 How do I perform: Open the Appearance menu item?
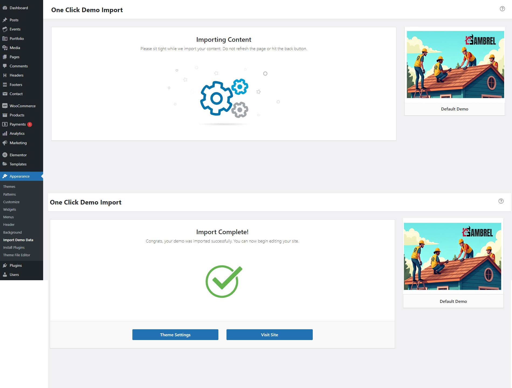(19, 176)
